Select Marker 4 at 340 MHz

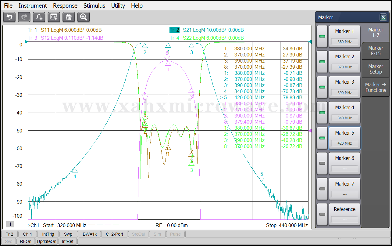[x=344, y=112]
